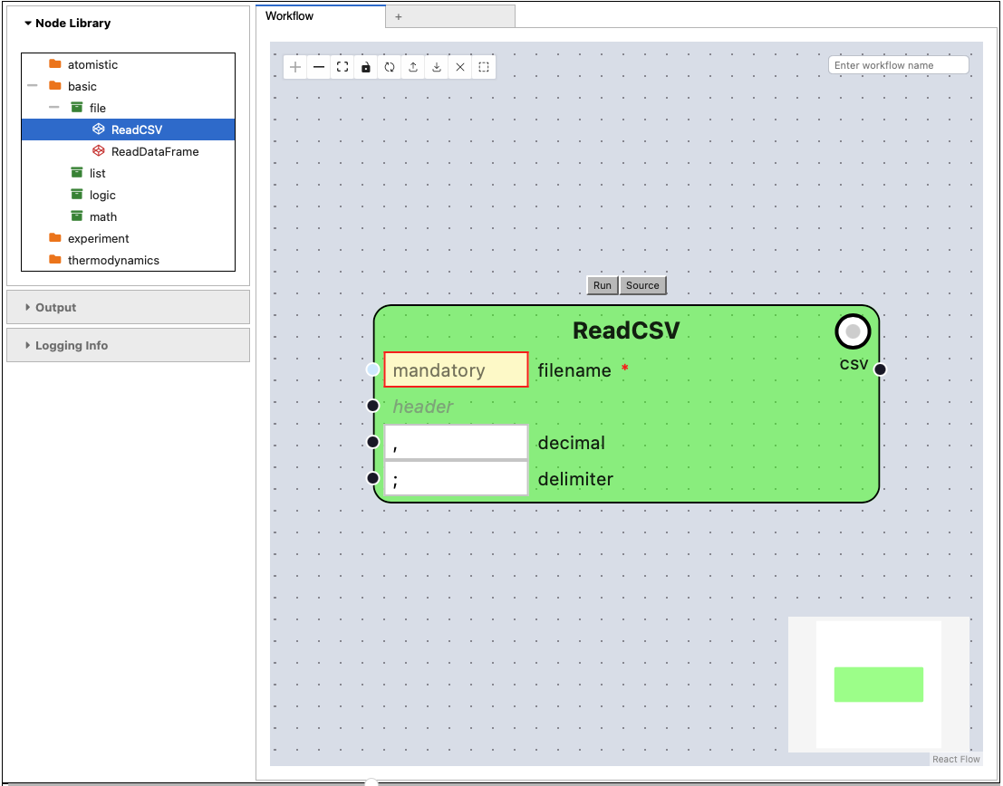Click the dashed square selection icon
Screen dimensions: 1003x786
[484, 67]
